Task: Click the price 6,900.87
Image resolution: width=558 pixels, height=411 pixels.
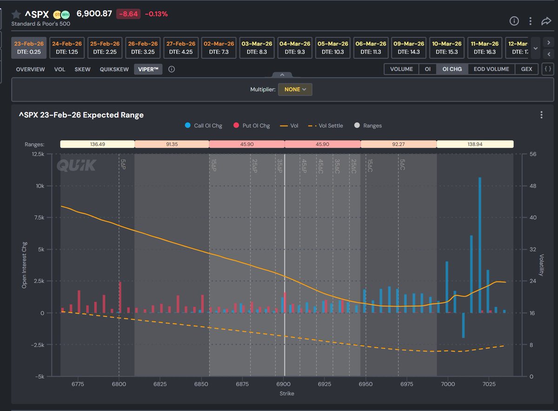Action: pyautogui.click(x=94, y=13)
